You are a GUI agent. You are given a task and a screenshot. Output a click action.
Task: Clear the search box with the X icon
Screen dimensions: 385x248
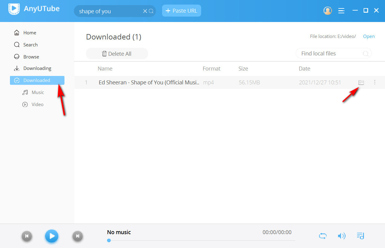point(145,11)
